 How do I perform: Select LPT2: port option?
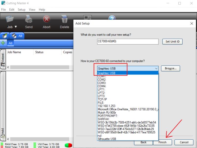(128, 93)
